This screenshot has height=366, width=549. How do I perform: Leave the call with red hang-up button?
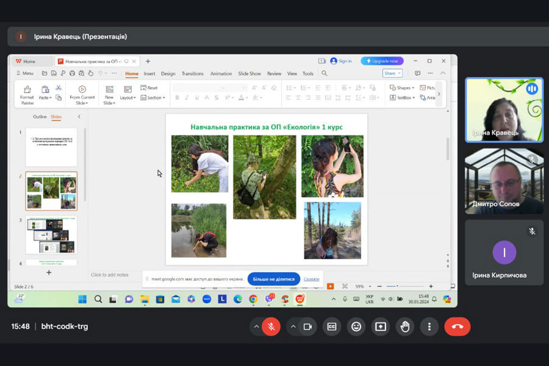(457, 326)
